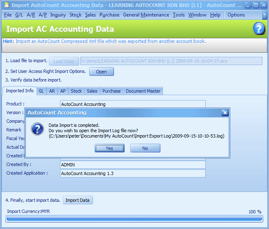Viewport: 269px width, 229px height.
Task: Minimize the AutoCount window
Action: 248,5
